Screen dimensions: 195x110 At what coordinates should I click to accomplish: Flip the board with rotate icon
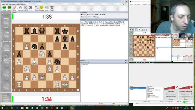coord(13,90)
